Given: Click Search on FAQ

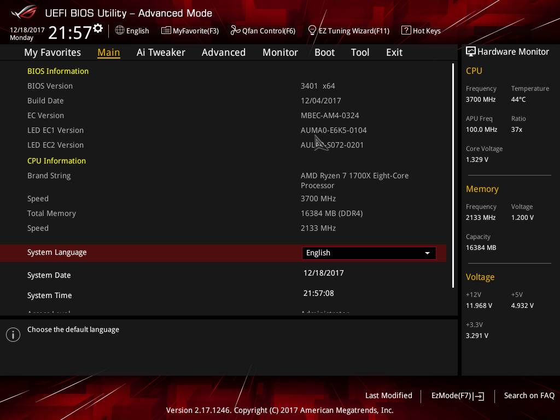Looking at the screenshot, I should (x=529, y=396).
